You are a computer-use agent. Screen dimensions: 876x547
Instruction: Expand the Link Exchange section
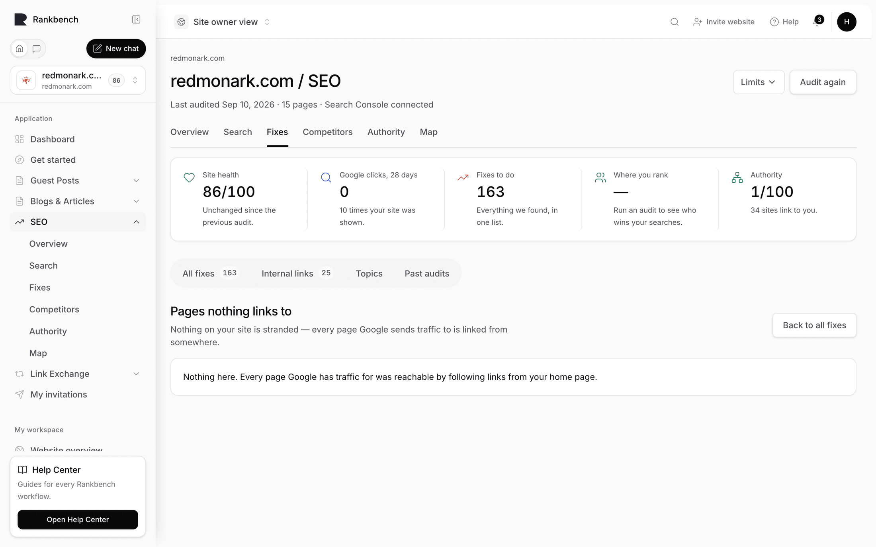point(78,374)
